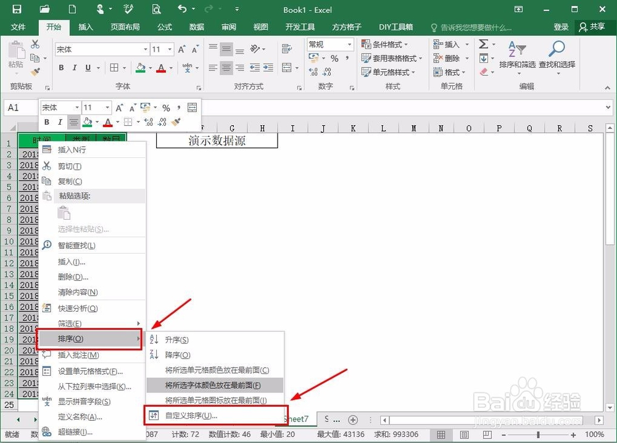The width and height of the screenshot is (617, 443).
Task: Toggle Underline in the ribbon
Action: 88,68
